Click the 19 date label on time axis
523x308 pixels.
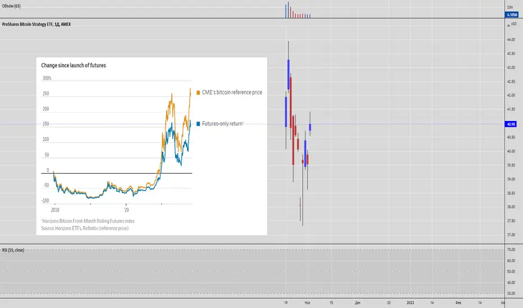[x=286, y=302]
